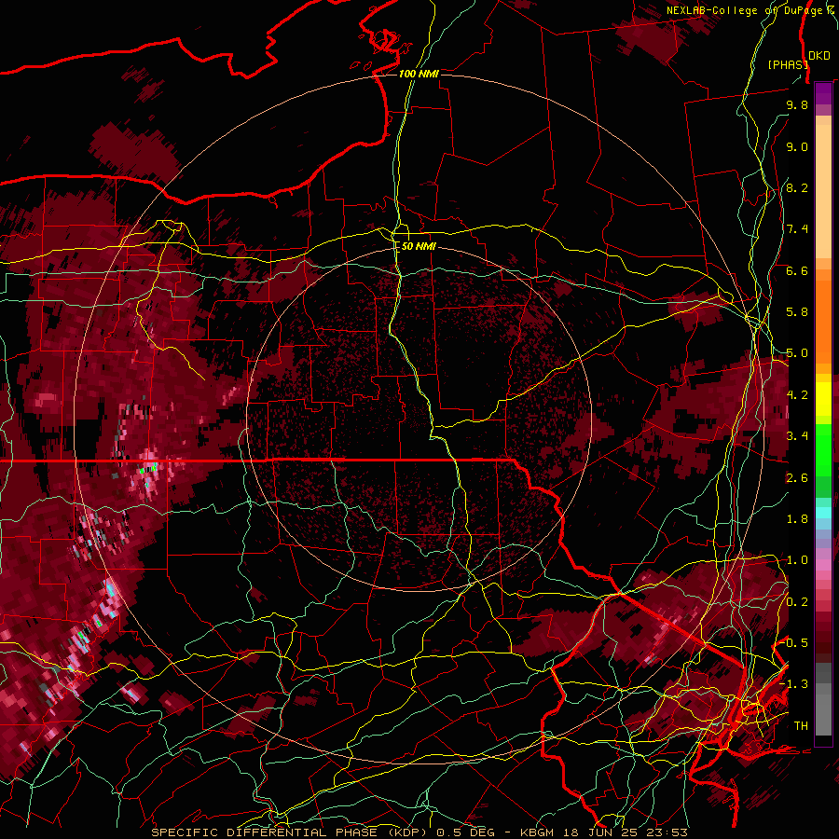Image resolution: width=839 pixels, height=839 pixels.
Task: Click the 100 NMI range ring label
Action: (x=419, y=74)
